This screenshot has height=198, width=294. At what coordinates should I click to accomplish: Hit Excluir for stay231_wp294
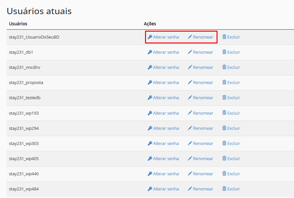coord(233,128)
